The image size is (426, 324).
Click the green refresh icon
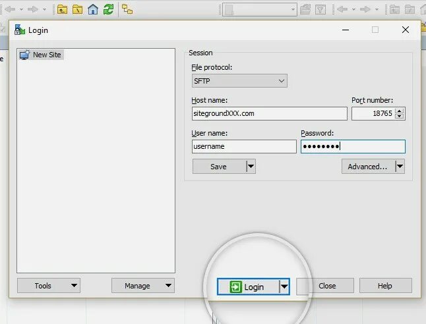pyautogui.click(x=108, y=9)
